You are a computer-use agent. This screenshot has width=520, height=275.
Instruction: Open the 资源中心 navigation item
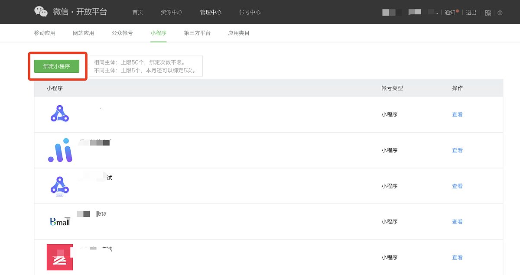(x=172, y=12)
